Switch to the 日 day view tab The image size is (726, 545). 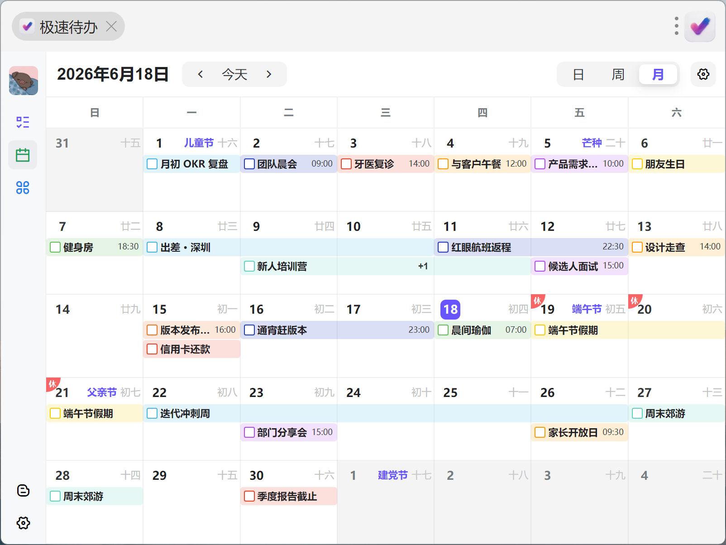(578, 74)
